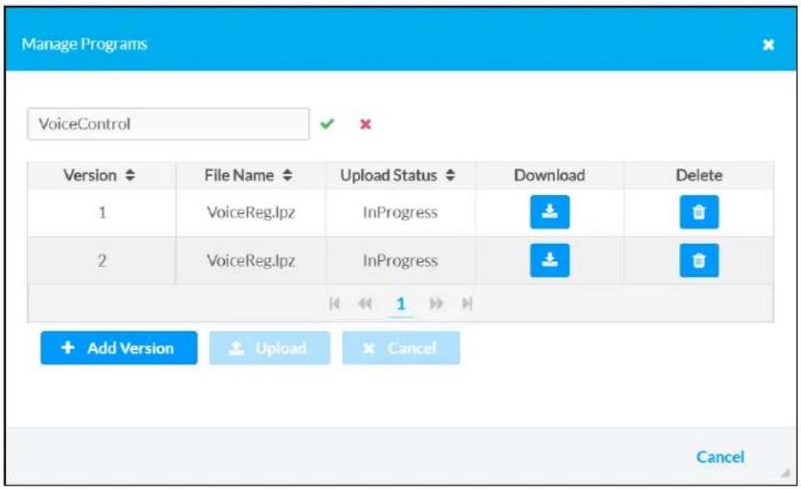This screenshot has height=489, width=801.
Task: Focus the VoiceControl program name field
Action: point(168,123)
